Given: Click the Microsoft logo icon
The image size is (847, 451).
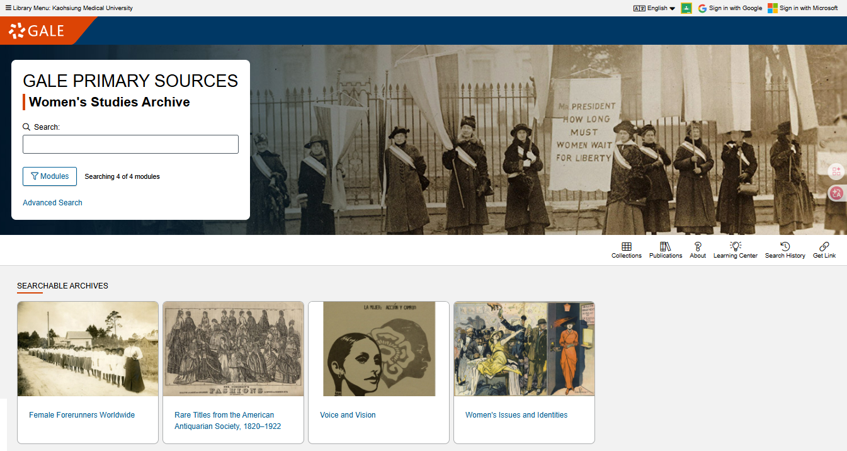Looking at the screenshot, I should [x=773, y=8].
